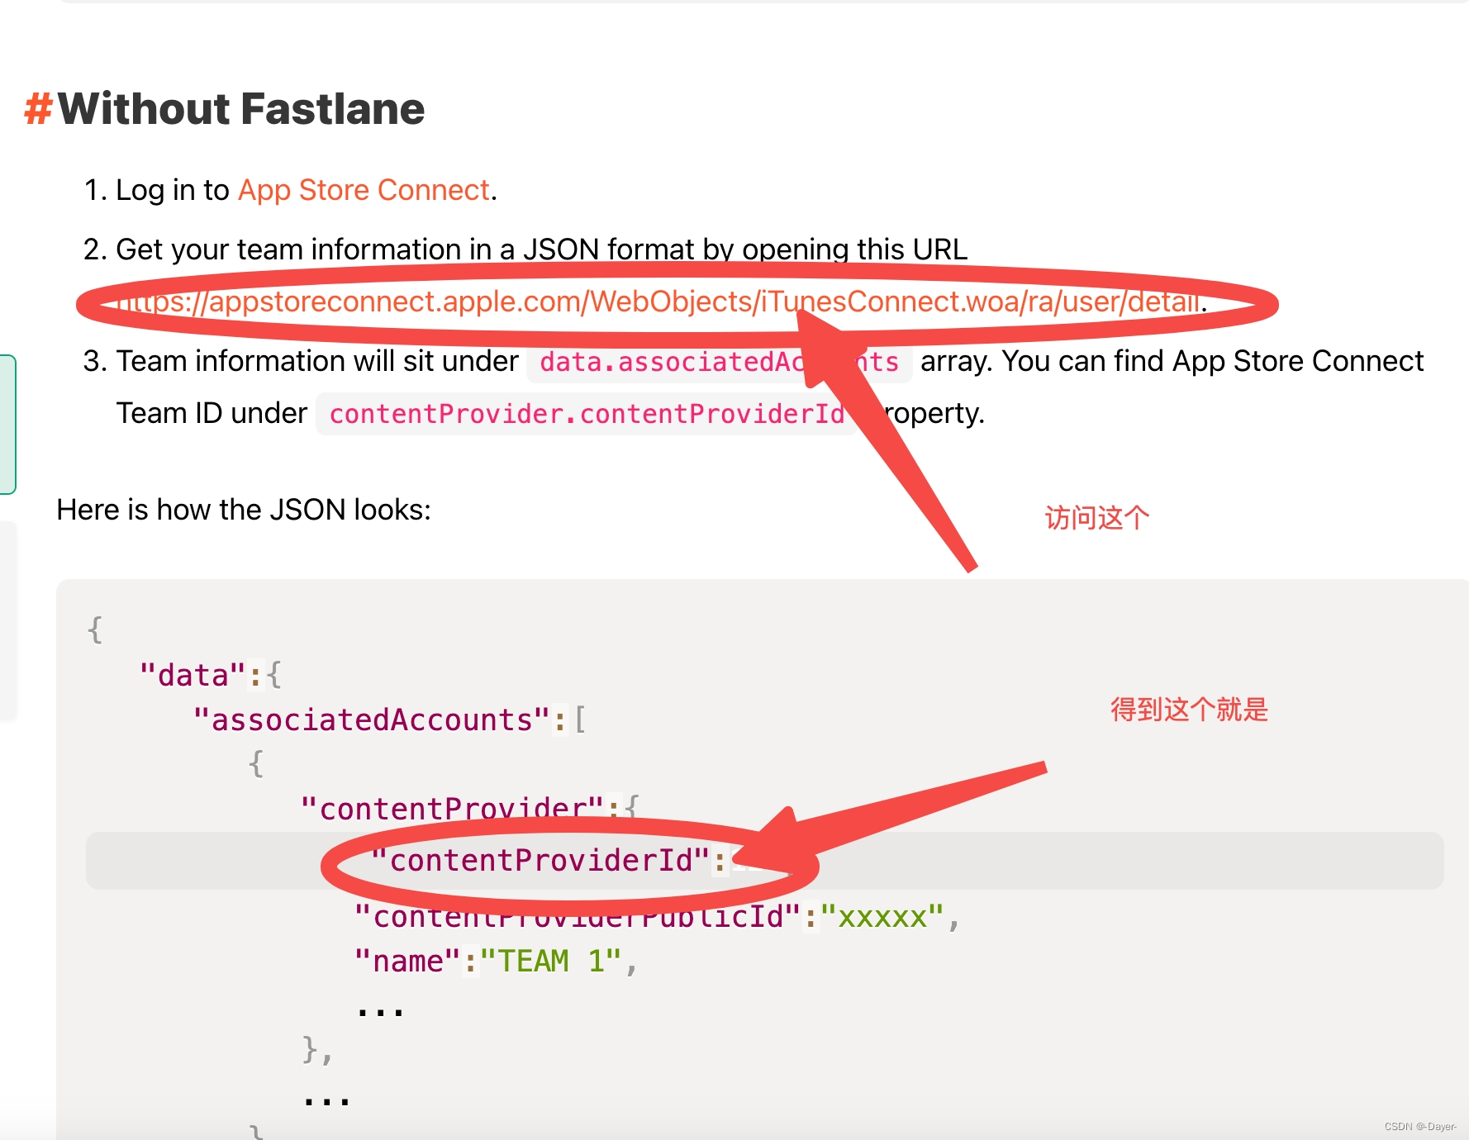Open the App Store Connect link

pyautogui.click(x=362, y=189)
